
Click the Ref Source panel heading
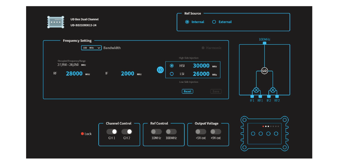point(192,13)
